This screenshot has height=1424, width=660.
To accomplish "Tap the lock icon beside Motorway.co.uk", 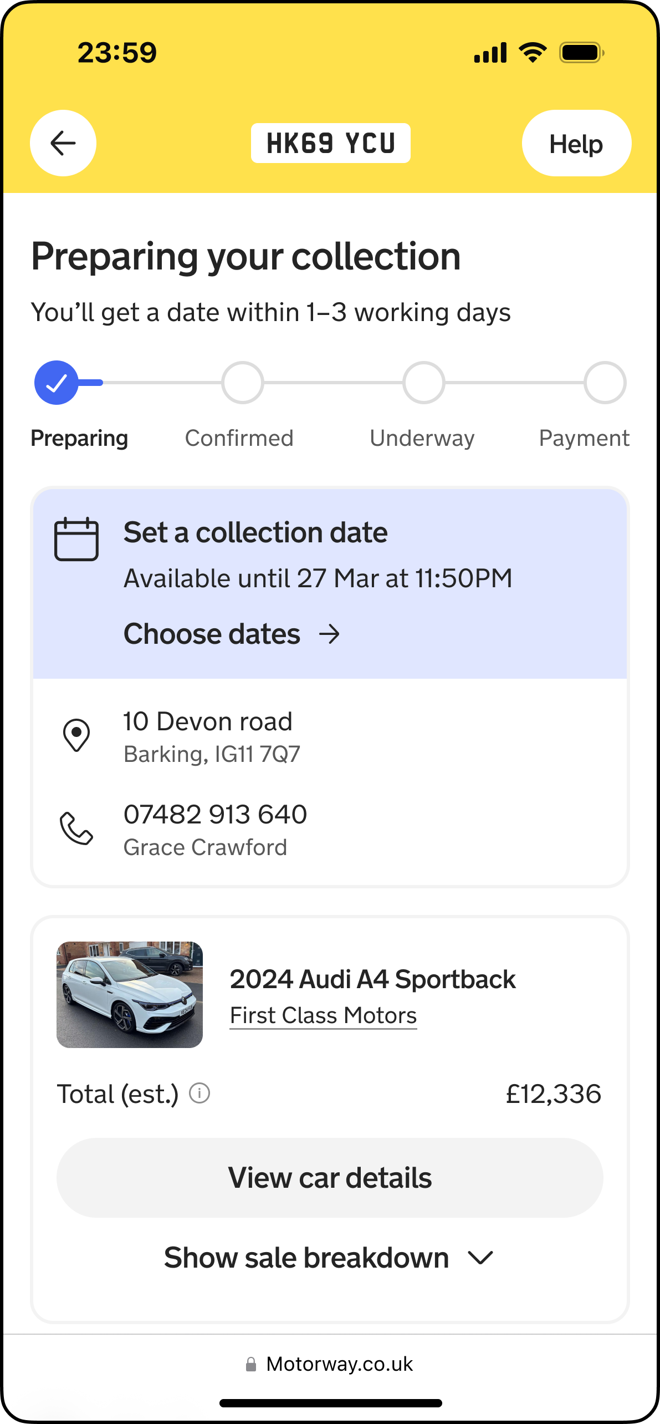I will pos(251,1364).
